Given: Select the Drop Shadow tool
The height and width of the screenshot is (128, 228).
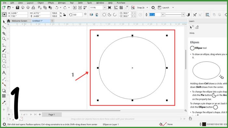Looking at the screenshot, I should (x=4, y=91).
